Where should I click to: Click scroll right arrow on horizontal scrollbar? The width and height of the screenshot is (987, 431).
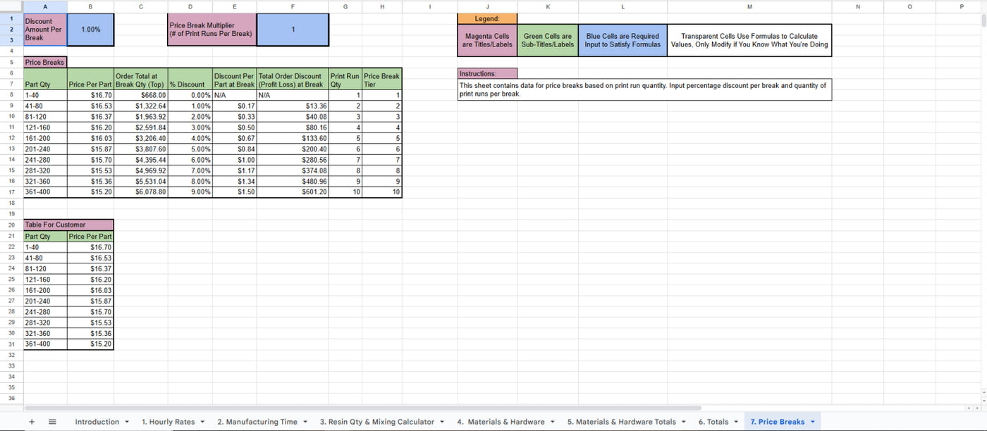[977, 408]
